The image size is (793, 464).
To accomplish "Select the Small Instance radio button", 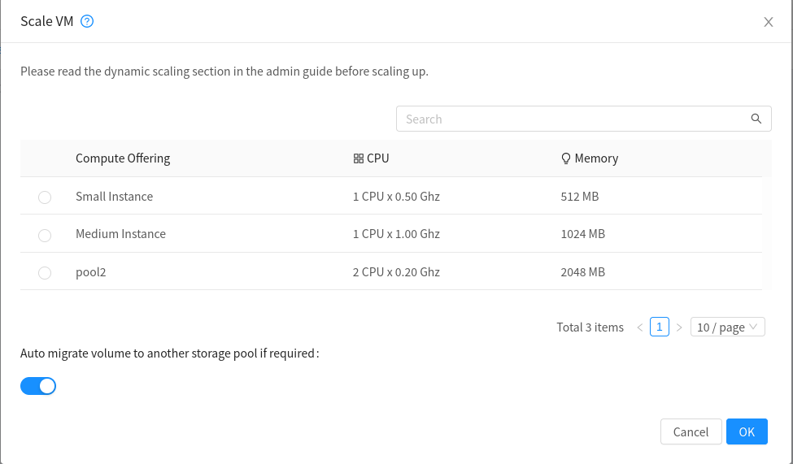I will 45,197.
